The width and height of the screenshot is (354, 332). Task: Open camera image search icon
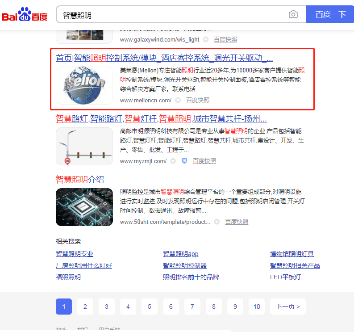[x=293, y=14]
